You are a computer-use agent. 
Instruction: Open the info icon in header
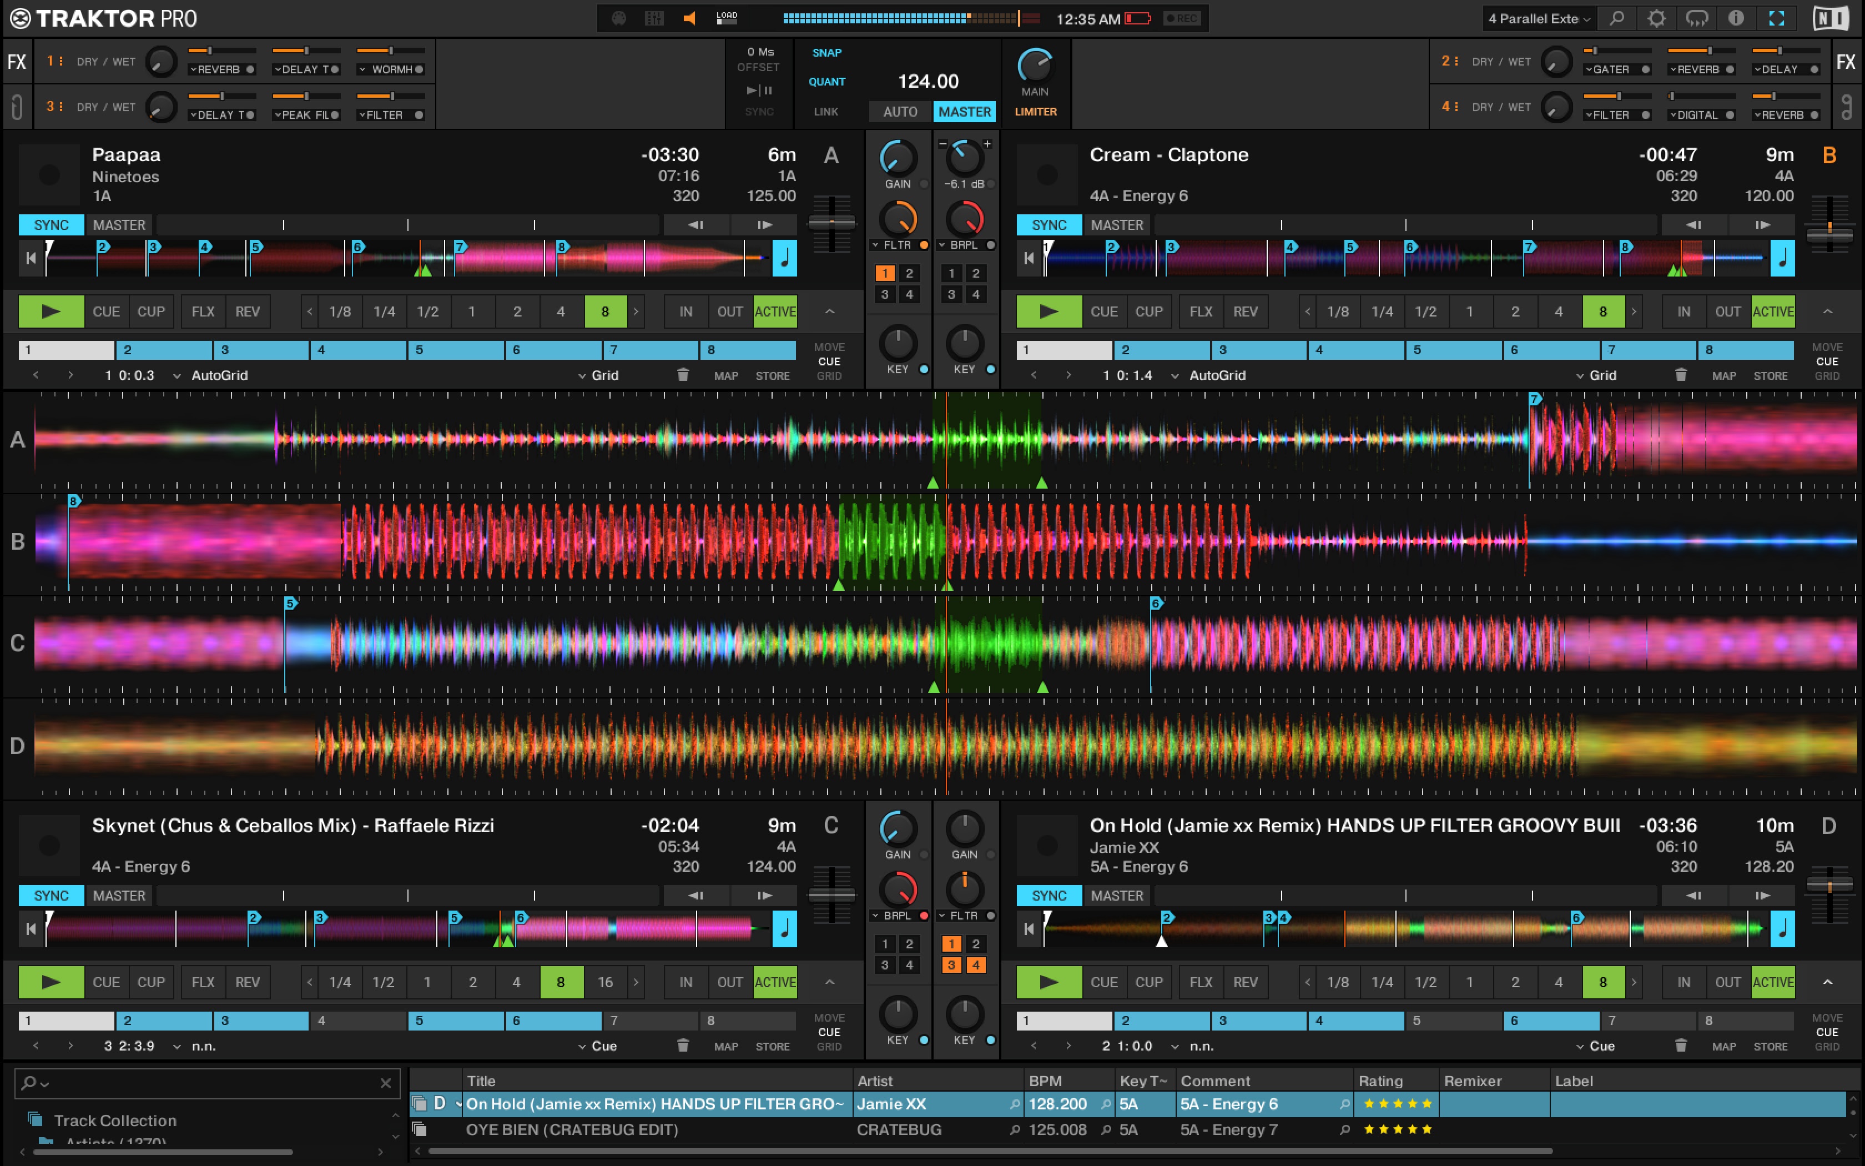(1736, 18)
